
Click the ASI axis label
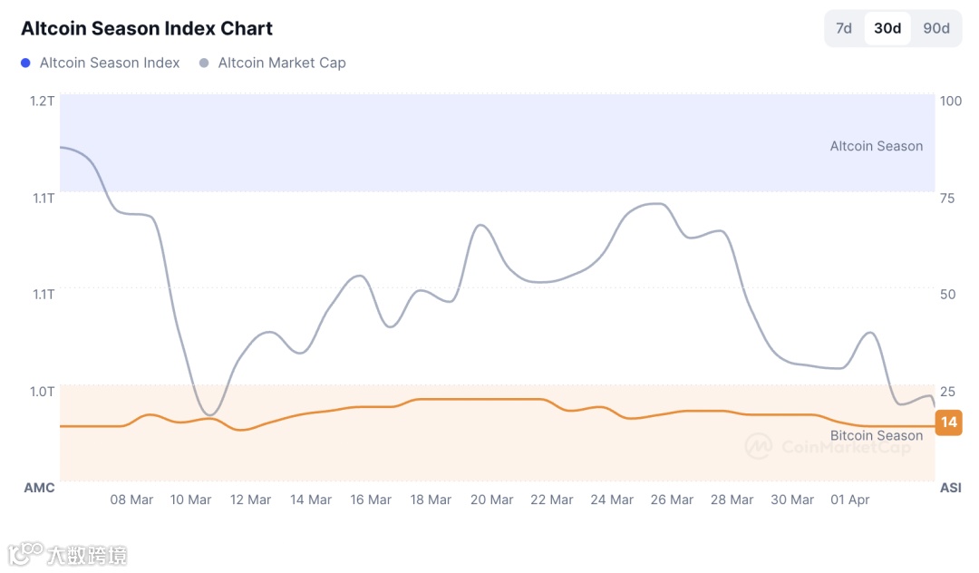click(950, 488)
